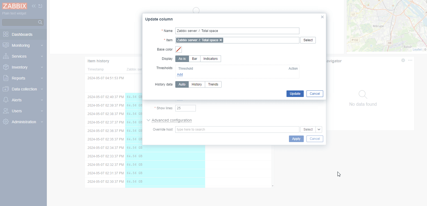
Task: Click the sidebar search field
Action: pos(23,22)
